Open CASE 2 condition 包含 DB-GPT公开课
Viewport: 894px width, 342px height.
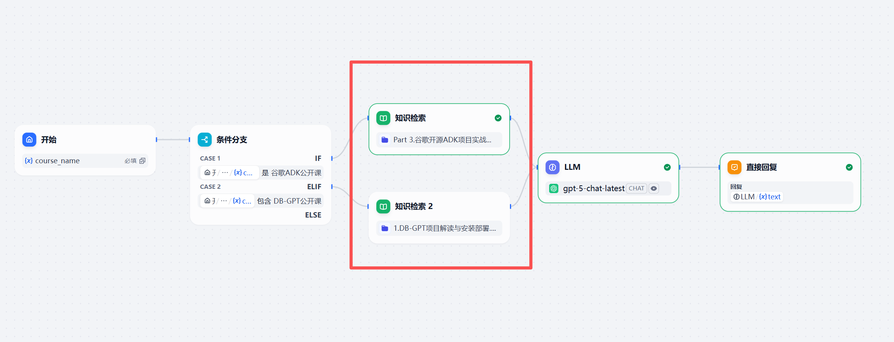(x=261, y=201)
